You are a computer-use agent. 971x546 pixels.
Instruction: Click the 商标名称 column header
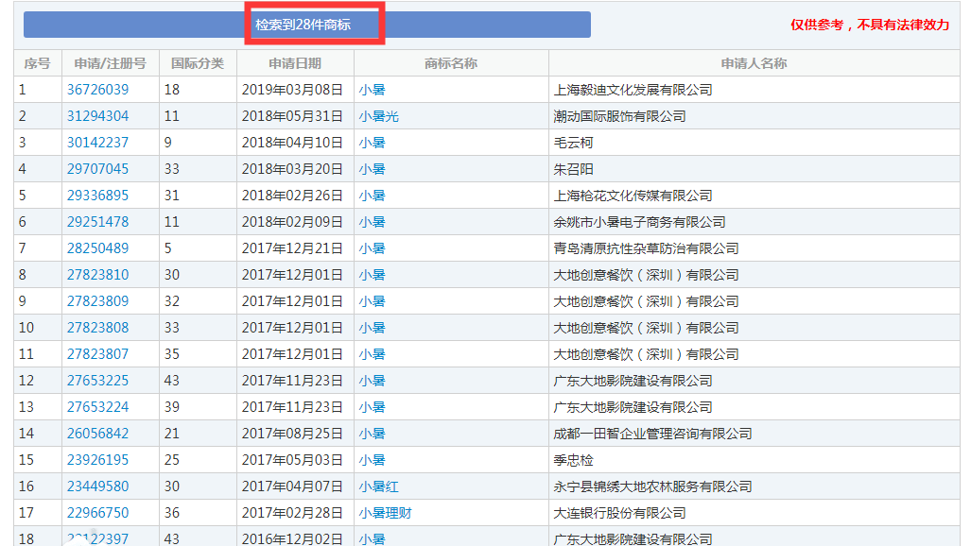coord(451,63)
